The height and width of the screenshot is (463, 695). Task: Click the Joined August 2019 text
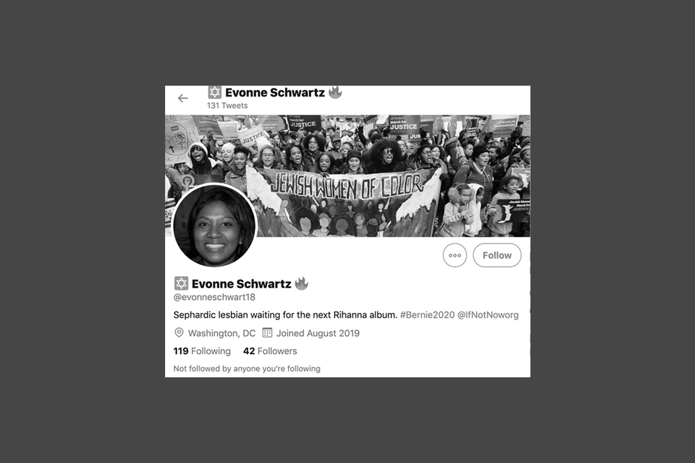pyautogui.click(x=318, y=333)
